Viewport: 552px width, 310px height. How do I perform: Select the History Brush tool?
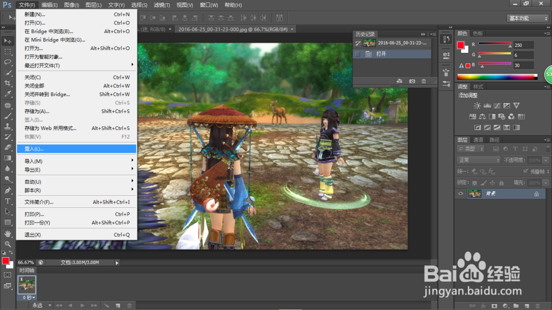pos(7,137)
